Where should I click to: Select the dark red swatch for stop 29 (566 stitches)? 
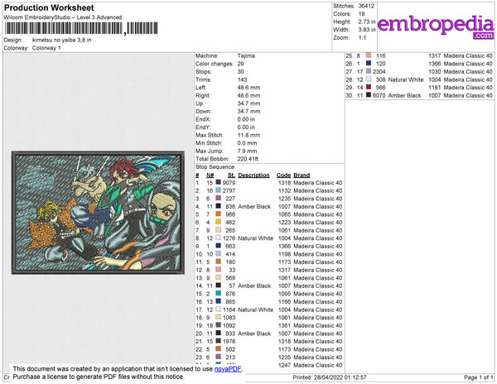369,87
